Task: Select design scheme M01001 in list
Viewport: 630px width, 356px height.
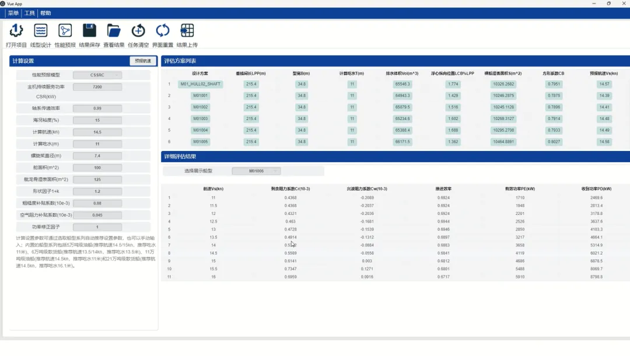Action: 200,96
